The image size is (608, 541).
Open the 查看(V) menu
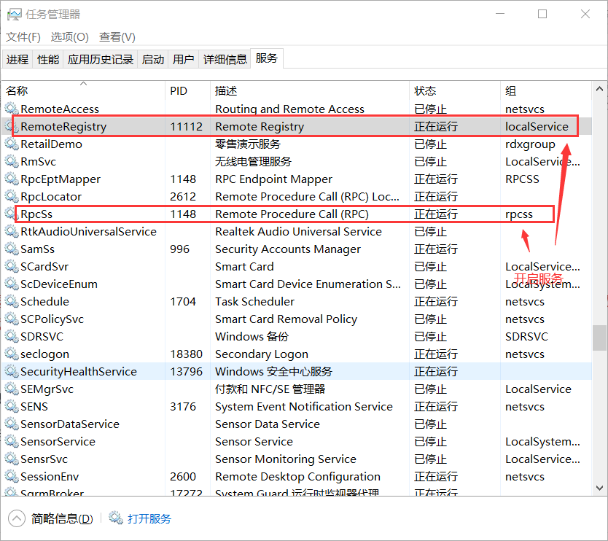[x=117, y=37]
